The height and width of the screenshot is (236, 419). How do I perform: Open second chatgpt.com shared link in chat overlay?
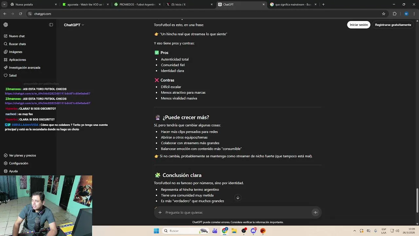pyautogui.click(x=47, y=103)
